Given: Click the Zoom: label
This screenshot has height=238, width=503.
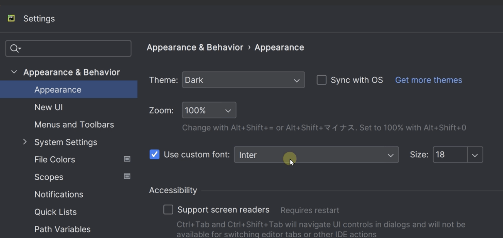Looking at the screenshot, I should click(161, 111).
